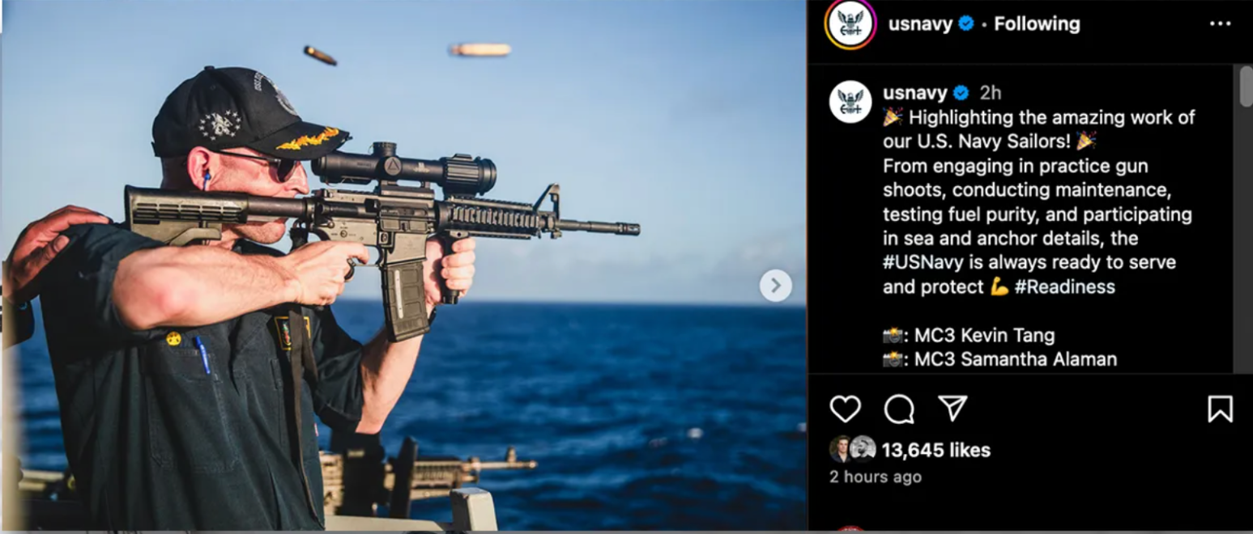1253x534 pixels.
Task: Open the three-dot more options menu
Action: [1220, 24]
